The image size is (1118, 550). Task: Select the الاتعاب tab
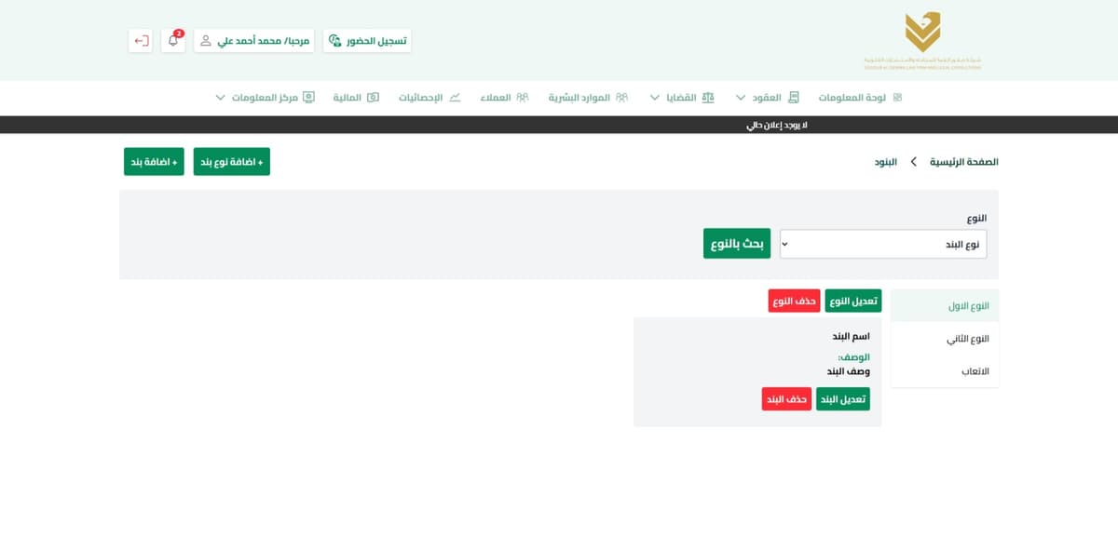[x=945, y=371]
